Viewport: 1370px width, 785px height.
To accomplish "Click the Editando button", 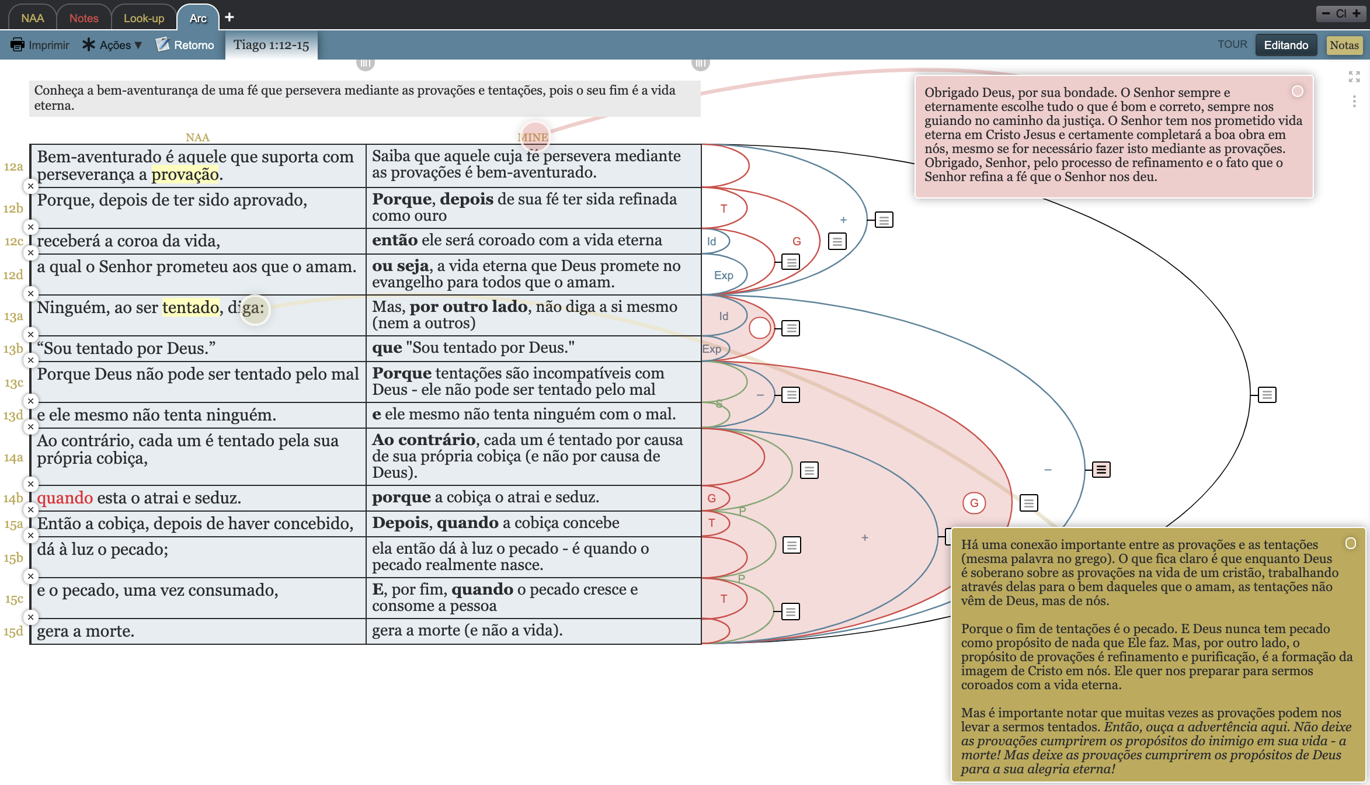I will (x=1286, y=45).
